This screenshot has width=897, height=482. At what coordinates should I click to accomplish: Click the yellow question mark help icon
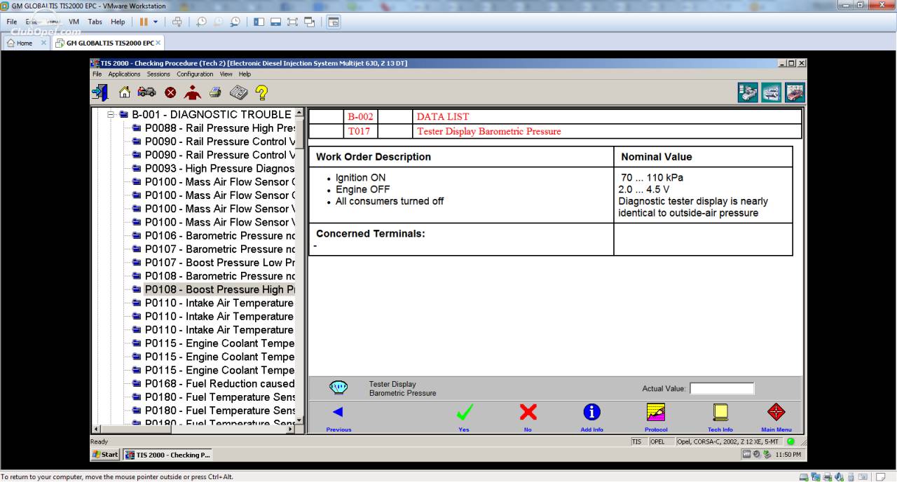pyautogui.click(x=261, y=92)
